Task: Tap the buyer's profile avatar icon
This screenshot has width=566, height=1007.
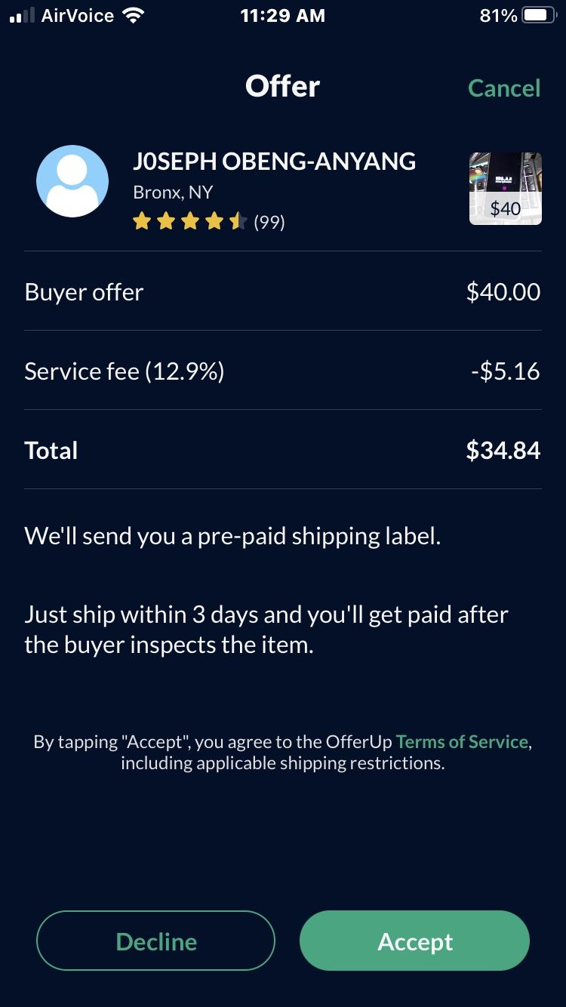Action: (72, 181)
